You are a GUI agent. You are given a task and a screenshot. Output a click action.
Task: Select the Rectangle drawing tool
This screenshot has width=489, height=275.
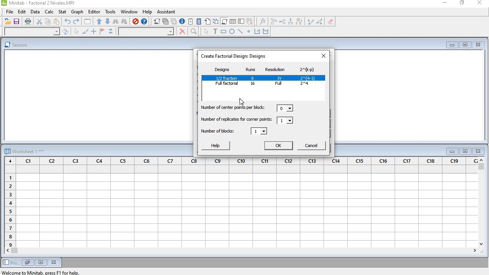coord(223,32)
